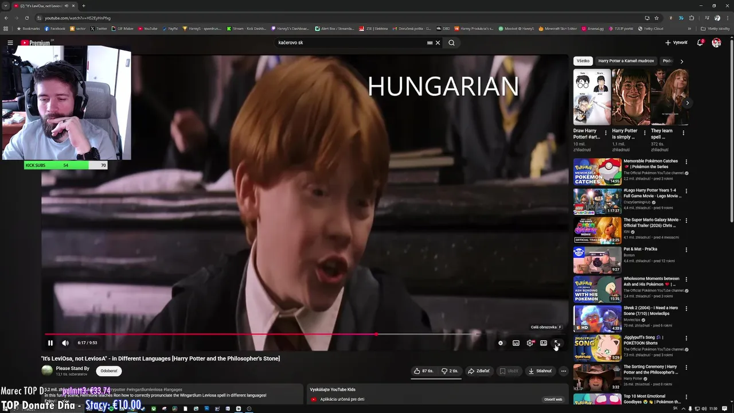
Task: Open 'Pat & Mat - Pračka' video title
Action: pos(641,249)
